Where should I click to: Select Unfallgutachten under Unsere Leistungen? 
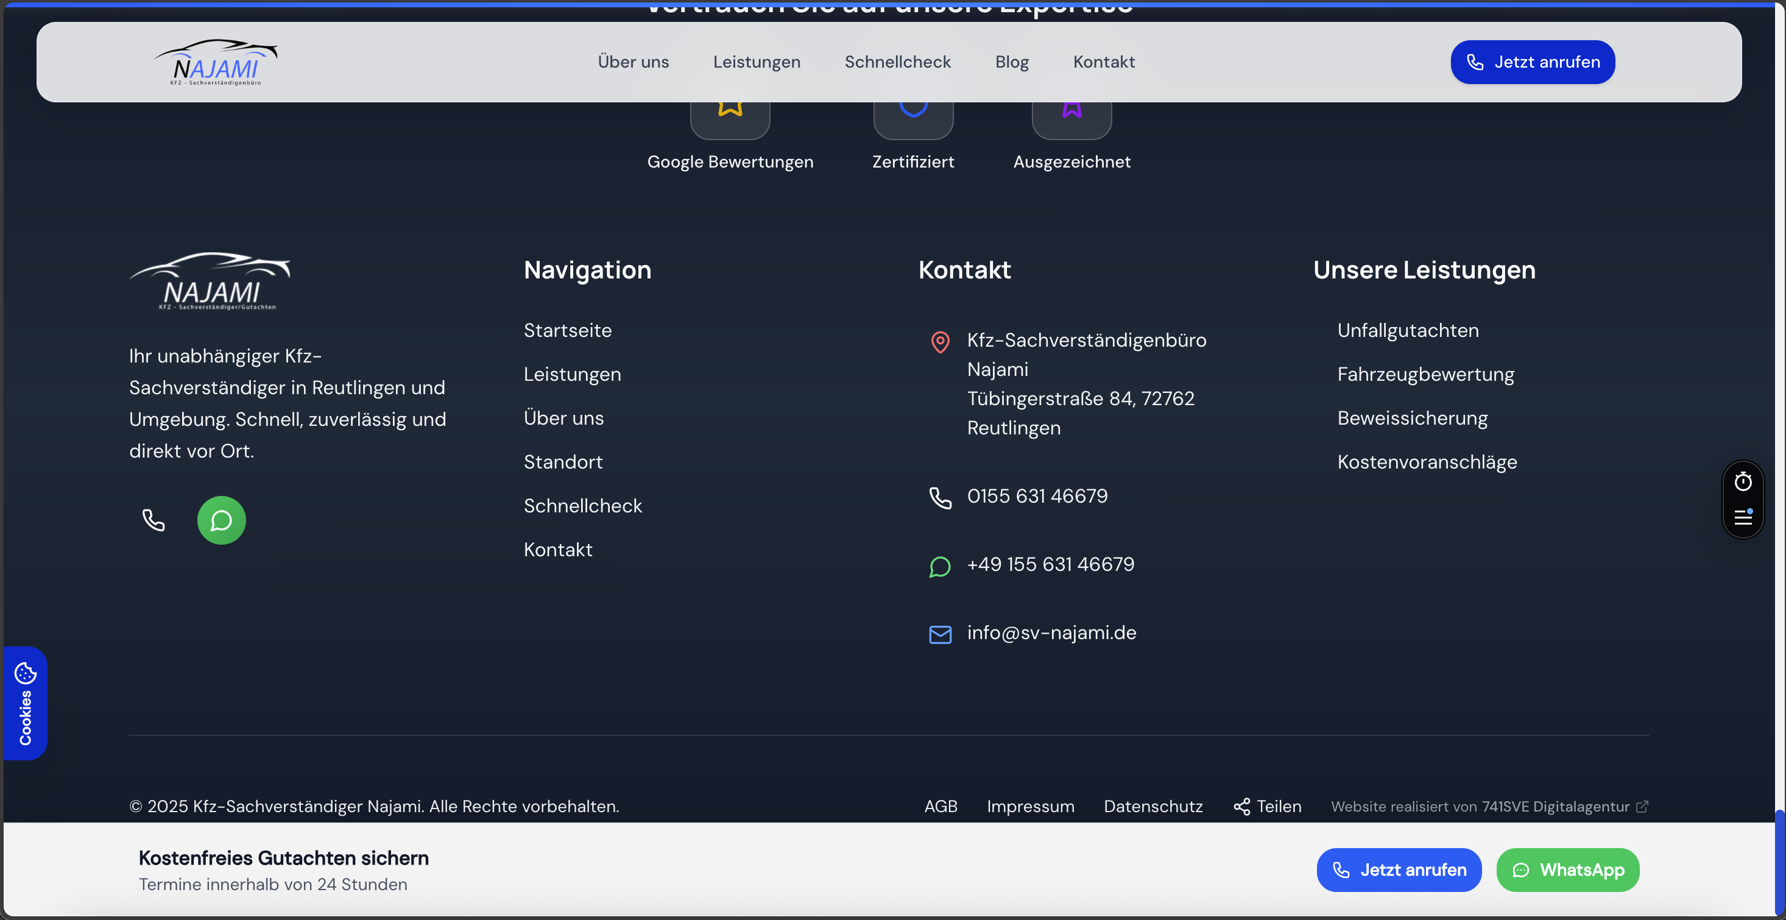(1408, 331)
